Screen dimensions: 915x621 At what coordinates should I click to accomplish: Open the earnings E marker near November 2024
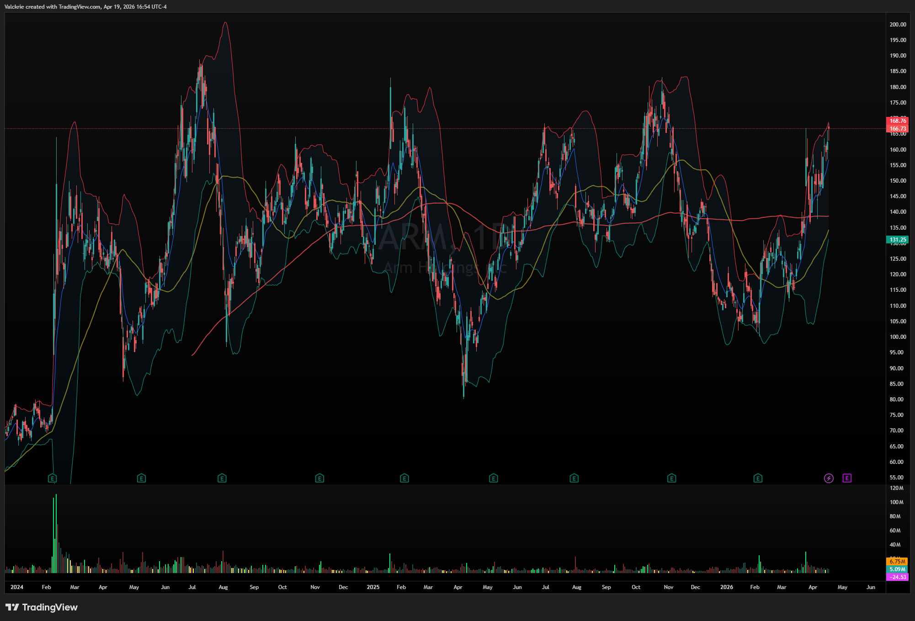coord(319,479)
